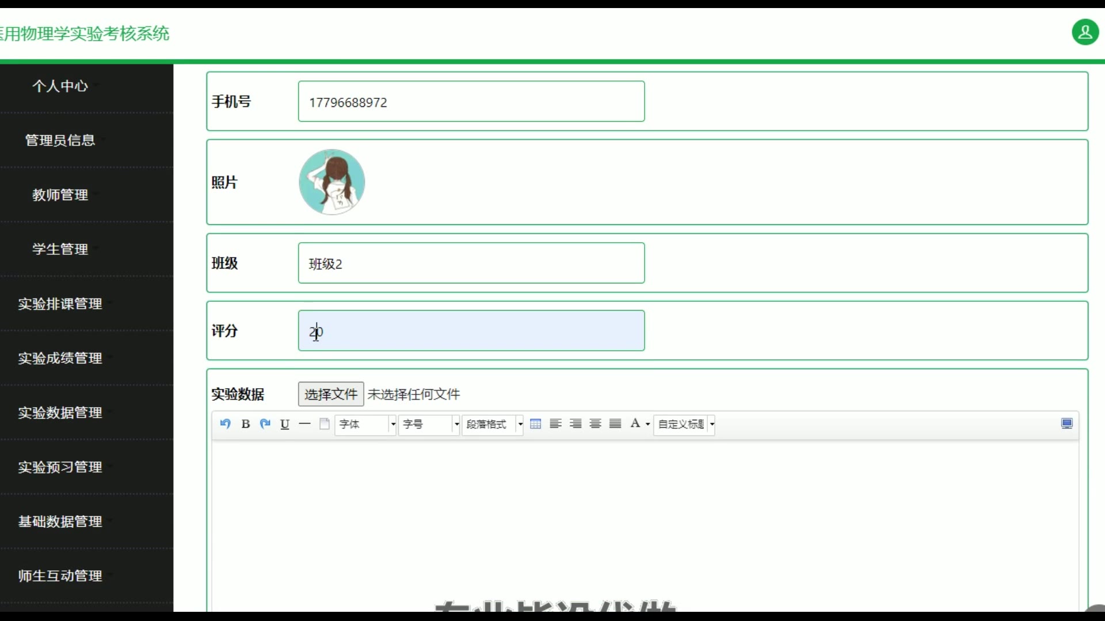This screenshot has width=1105, height=621.
Task: Click the redo icon in editor toolbar
Action: pyautogui.click(x=265, y=424)
